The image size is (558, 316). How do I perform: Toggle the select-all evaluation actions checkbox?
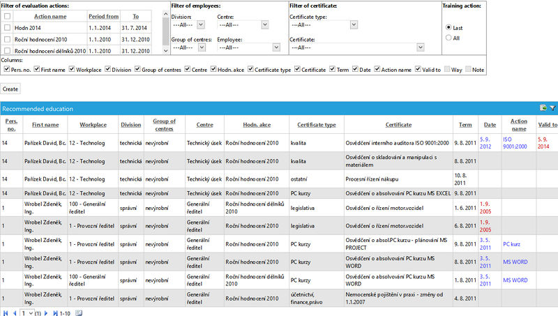[x=7, y=16]
